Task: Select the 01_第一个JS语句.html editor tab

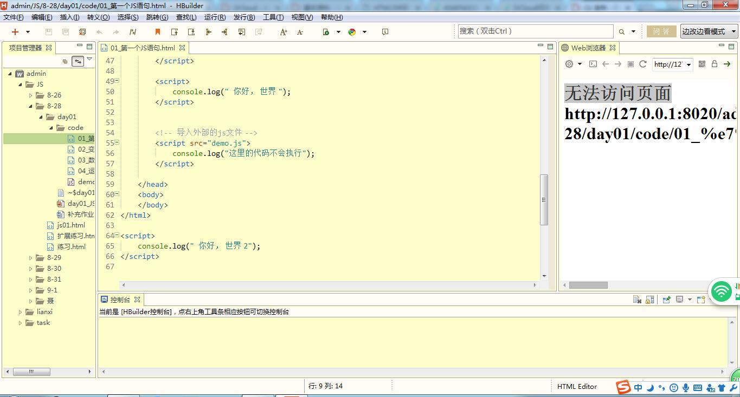Action: tap(143, 48)
